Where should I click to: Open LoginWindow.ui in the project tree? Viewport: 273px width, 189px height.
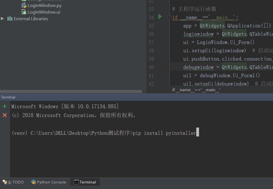pyautogui.click(x=44, y=12)
